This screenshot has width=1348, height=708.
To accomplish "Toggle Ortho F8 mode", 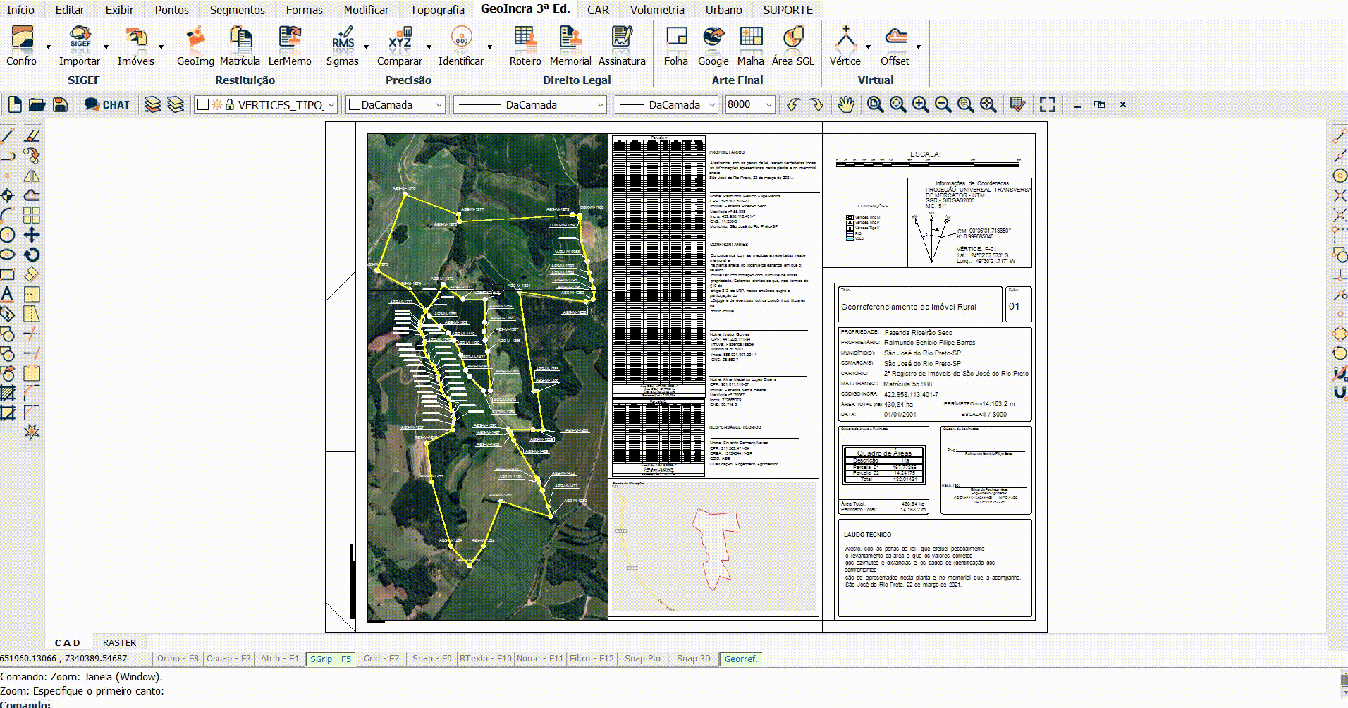I will 178,659.
